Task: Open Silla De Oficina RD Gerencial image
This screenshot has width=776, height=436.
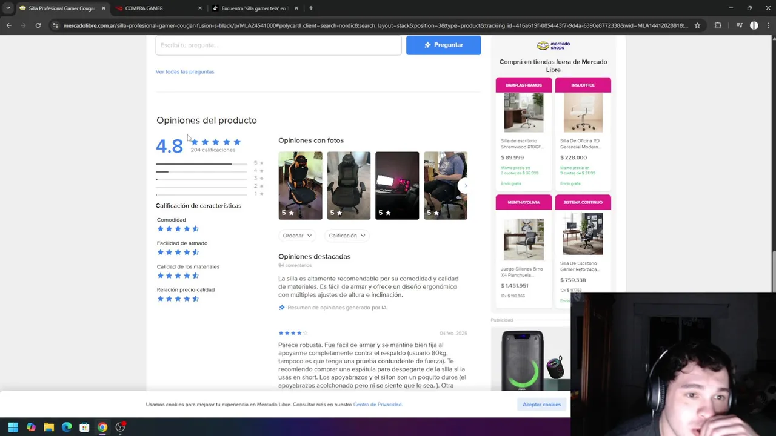Action: (583, 113)
